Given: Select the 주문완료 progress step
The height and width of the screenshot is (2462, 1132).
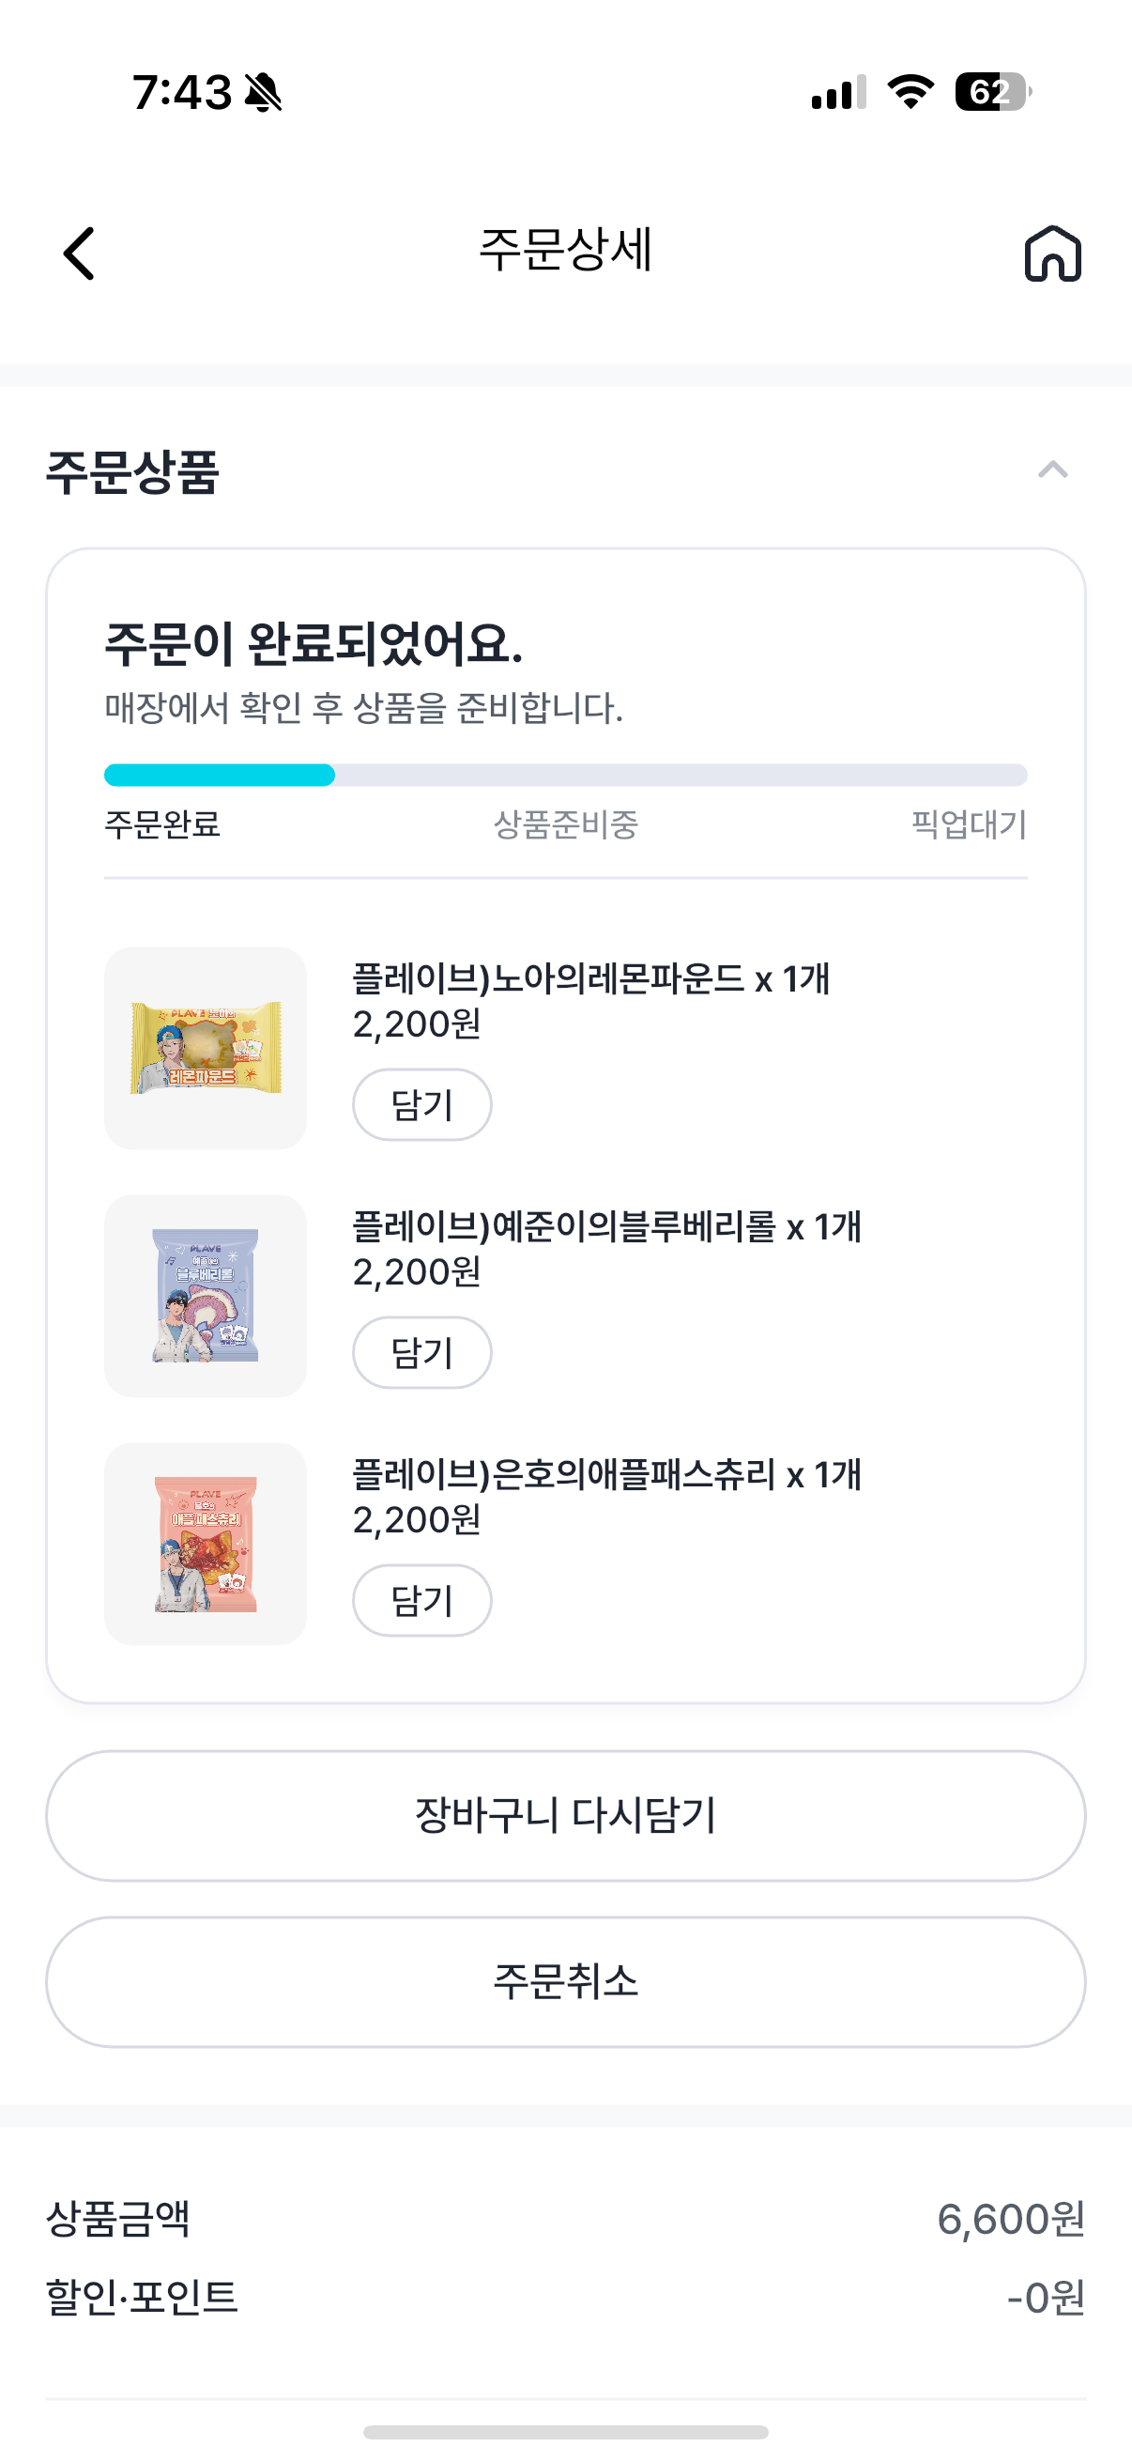Looking at the screenshot, I should point(162,823).
